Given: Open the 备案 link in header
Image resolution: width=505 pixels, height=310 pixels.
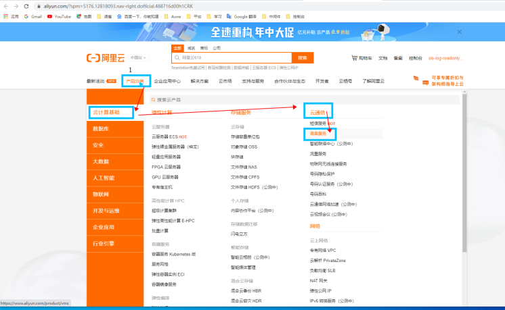Looking at the screenshot, I should pyautogui.click(x=398, y=58).
